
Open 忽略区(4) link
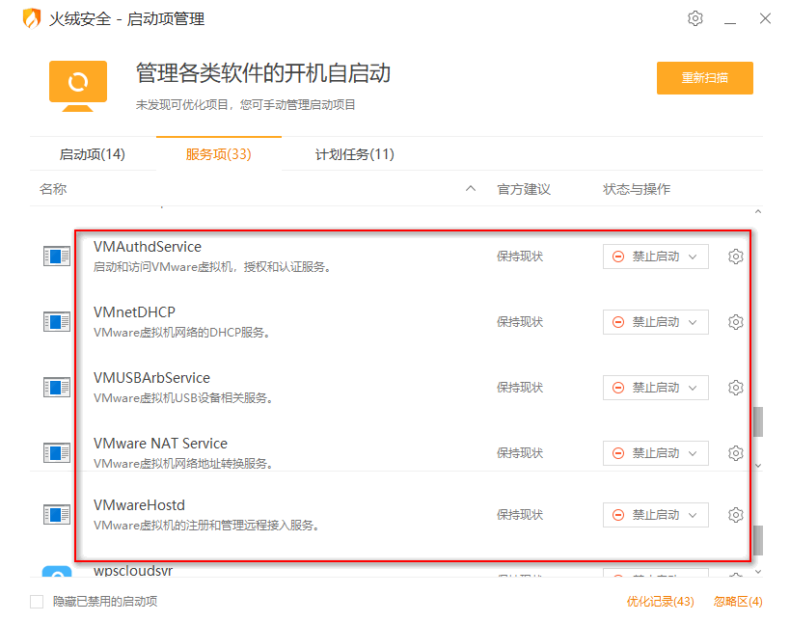click(x=738, y=602)
